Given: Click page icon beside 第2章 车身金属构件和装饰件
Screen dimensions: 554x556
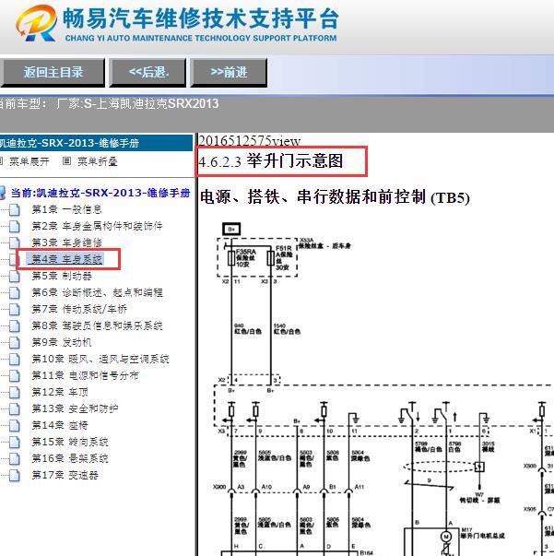Looking at the screenshot, I should click(14, 226).
